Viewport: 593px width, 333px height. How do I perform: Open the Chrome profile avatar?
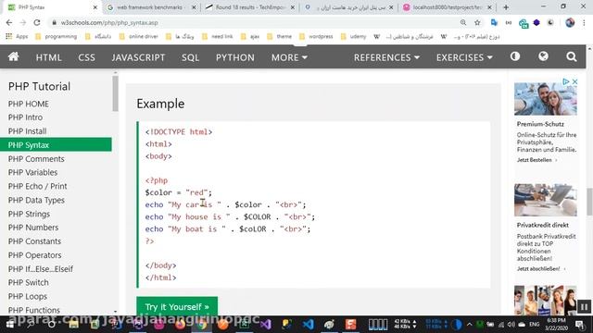570,22
